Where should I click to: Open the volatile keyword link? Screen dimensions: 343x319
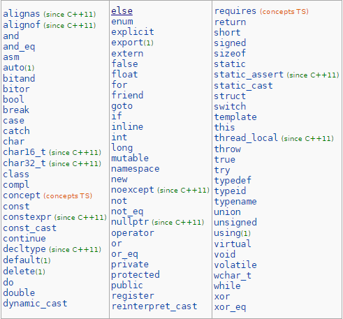pyautogui.click(x=235, y=265)
